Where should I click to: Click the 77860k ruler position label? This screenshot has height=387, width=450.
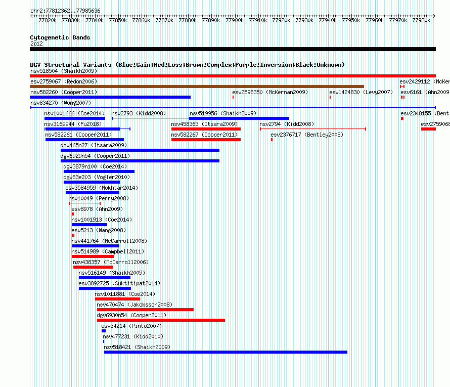pos(141,20)
